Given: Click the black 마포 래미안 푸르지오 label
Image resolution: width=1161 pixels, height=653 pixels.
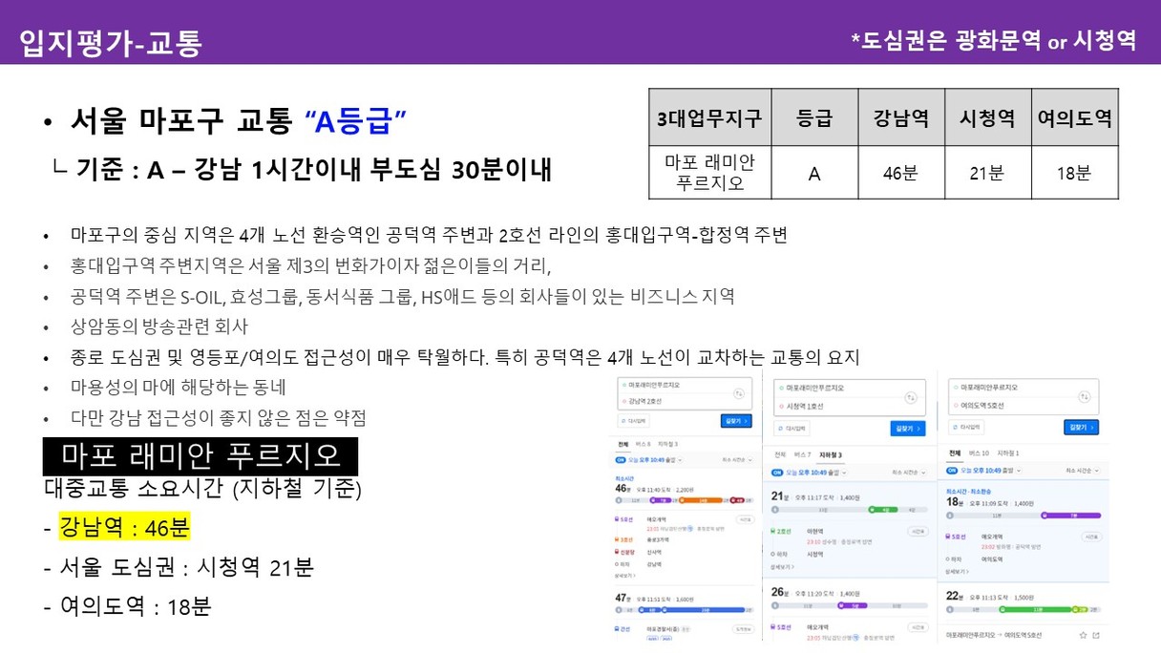Looking at the screenshot, I should click(x=201, y=455).
